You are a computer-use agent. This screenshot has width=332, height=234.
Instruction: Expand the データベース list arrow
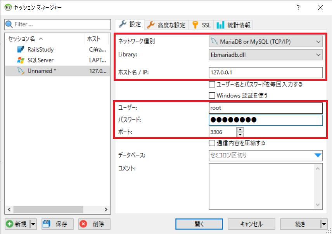point(318,155)
